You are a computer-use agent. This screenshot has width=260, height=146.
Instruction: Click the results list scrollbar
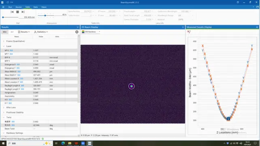click(79, 70)
